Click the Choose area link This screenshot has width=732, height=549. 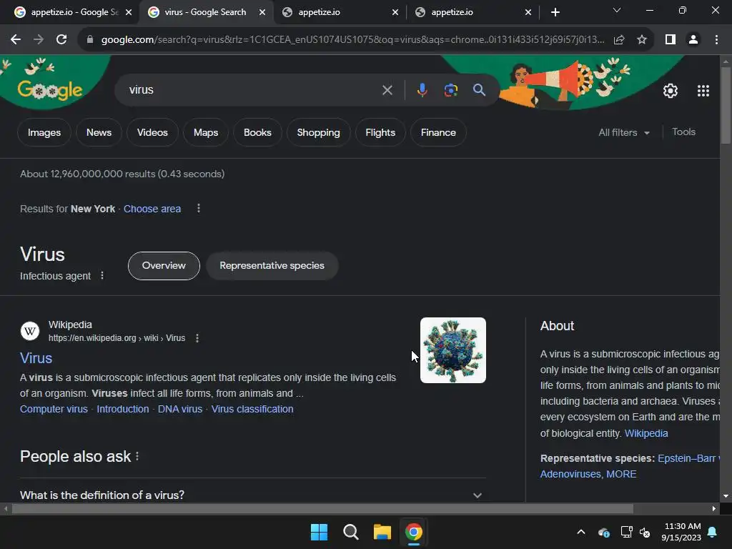(152, 209)
